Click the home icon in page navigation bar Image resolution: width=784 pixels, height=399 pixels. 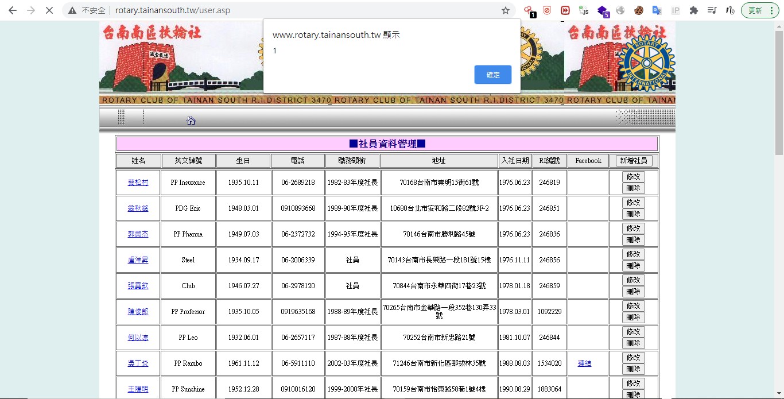[x=191, y=121]
